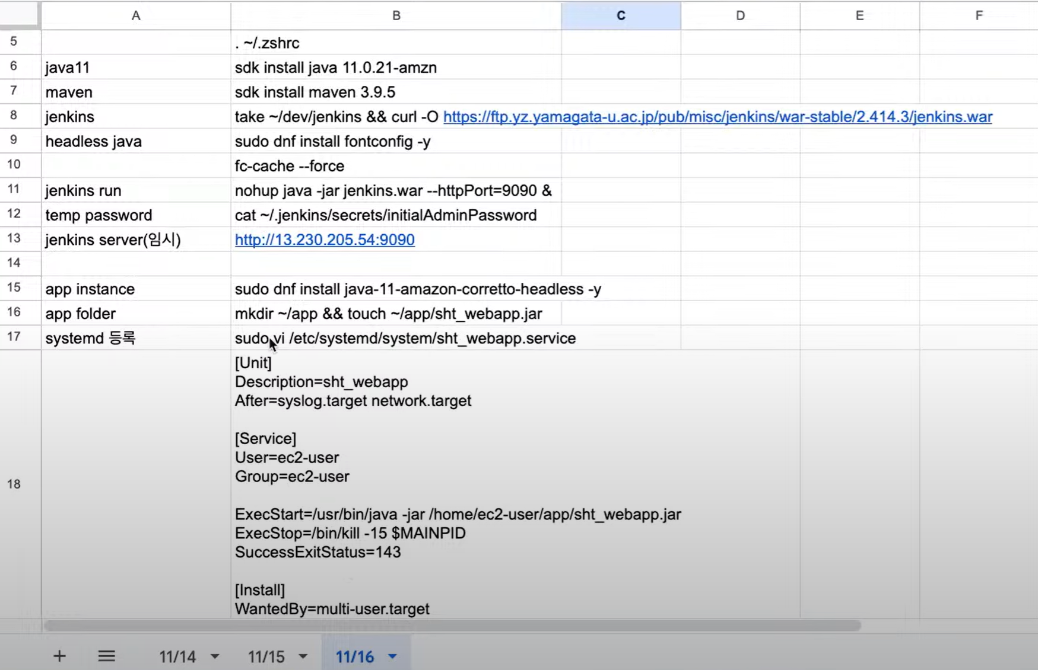This screenshot has height=670, width=1038.
Task: Select column F header
Action: (979, 15)
